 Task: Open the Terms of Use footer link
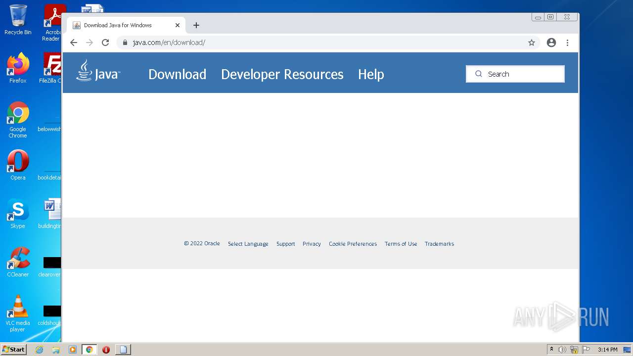click(x=401, y=244)
